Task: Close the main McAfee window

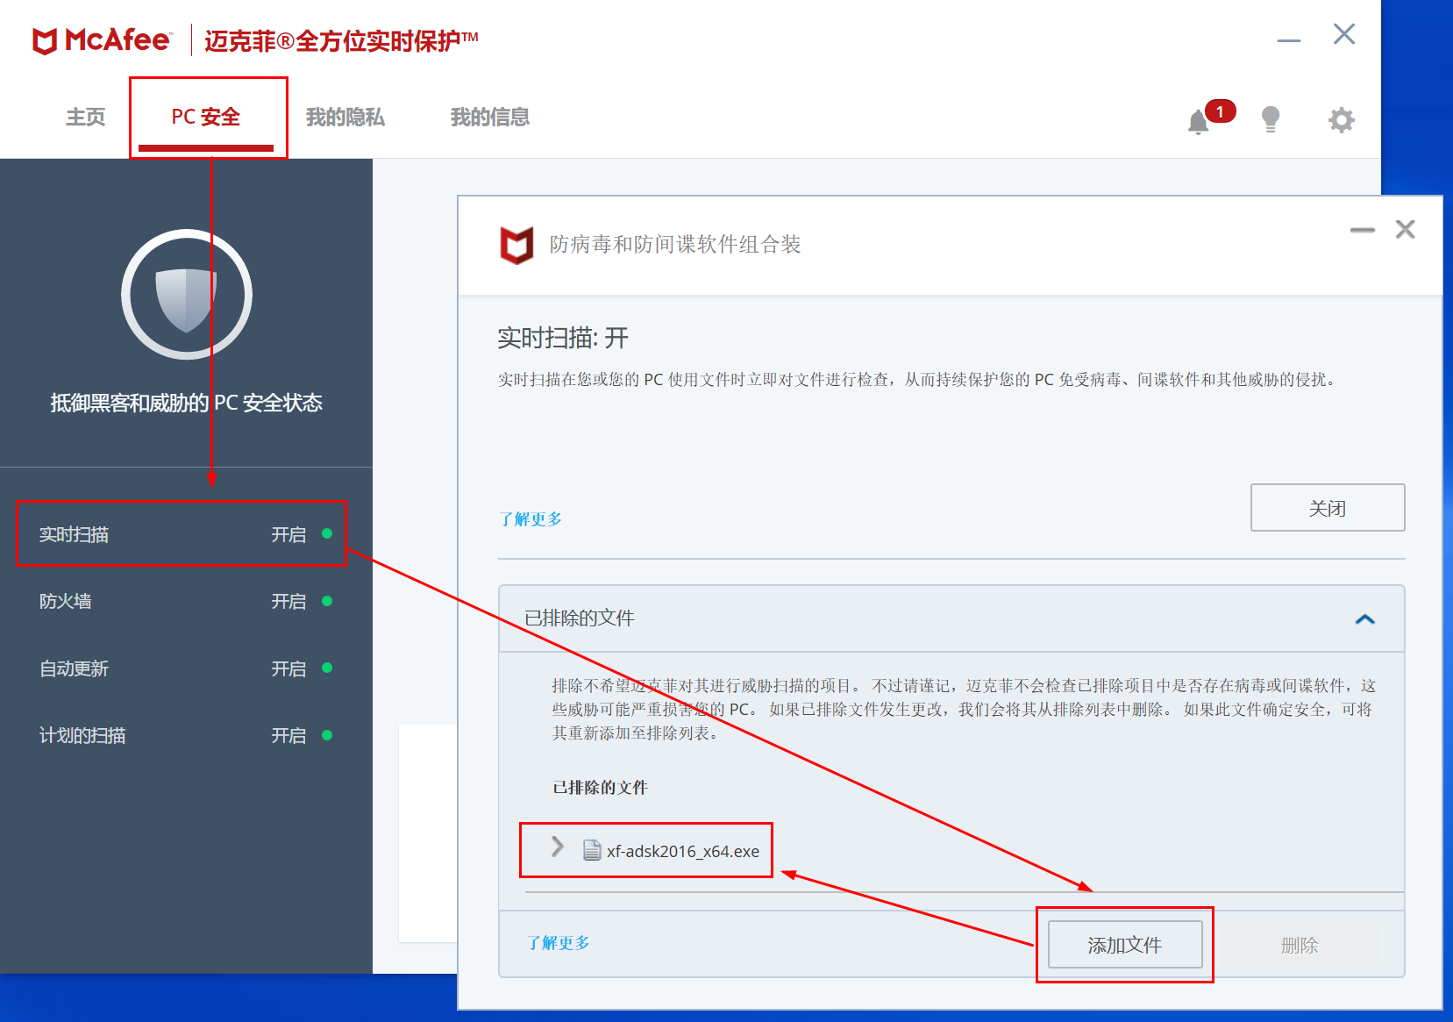Action: pyautogui.click(x=1344, y=34)
